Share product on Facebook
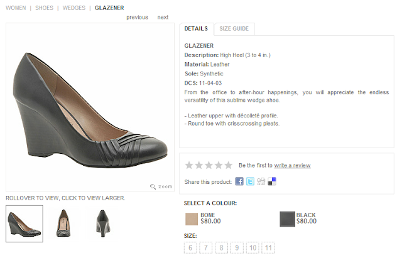 [239, 181]
